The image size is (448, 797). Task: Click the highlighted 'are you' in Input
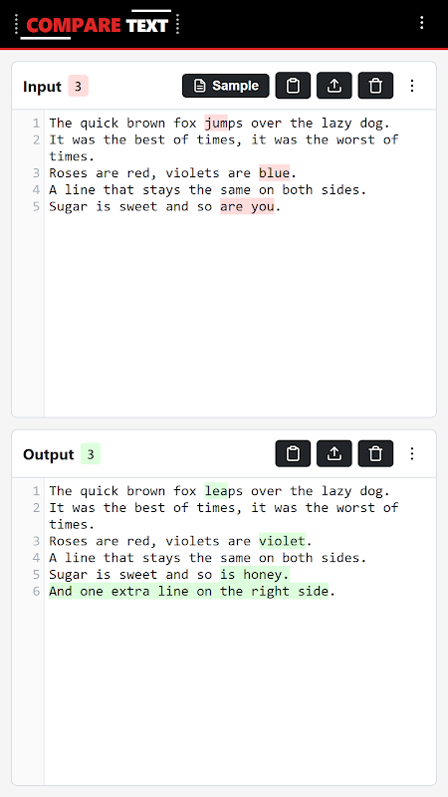(x=247, y=207)
